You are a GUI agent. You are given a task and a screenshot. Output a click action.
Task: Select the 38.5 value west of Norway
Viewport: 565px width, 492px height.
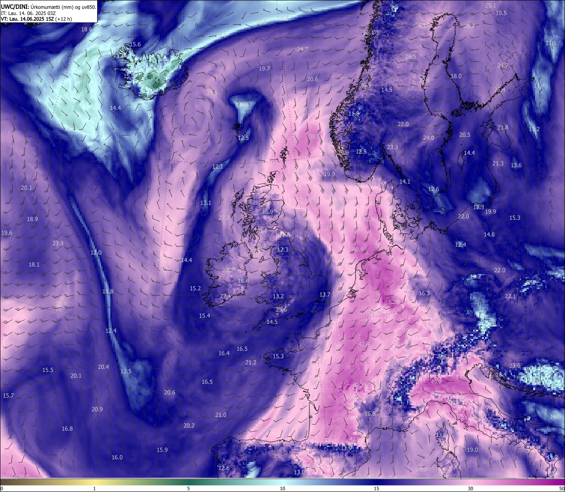pos(314,137)
